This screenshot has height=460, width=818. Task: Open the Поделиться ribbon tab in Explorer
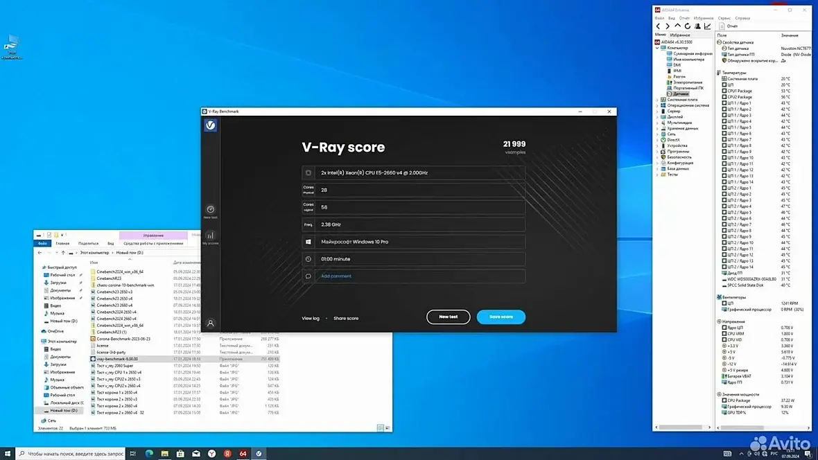pyautogui.click(x=88, y=243)
